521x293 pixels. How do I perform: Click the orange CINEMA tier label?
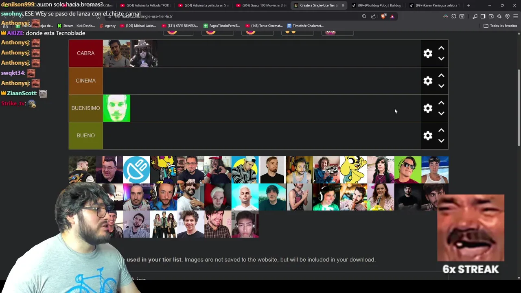pyautogui.click(x=86, y=81)
